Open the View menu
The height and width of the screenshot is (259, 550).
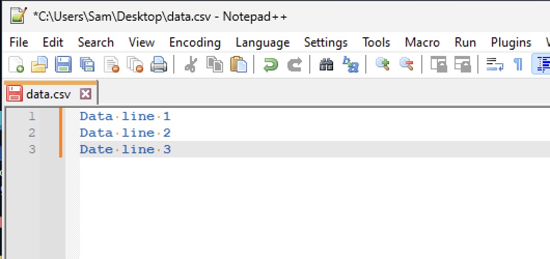(142, 42)
